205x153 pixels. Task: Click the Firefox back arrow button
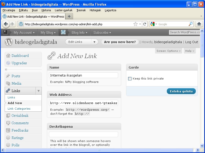coord(6,24)
